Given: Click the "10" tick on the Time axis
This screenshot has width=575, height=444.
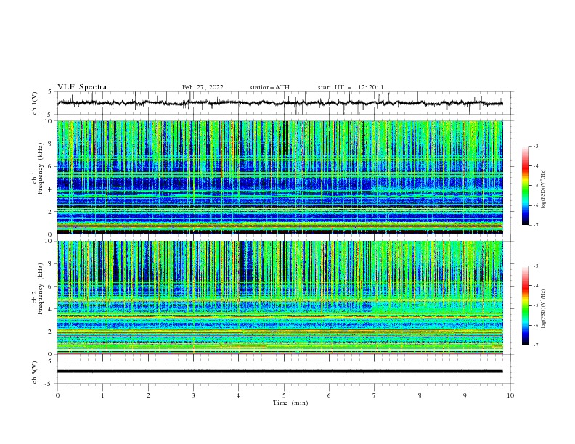Looking at the screenshot, I should 510,395.
